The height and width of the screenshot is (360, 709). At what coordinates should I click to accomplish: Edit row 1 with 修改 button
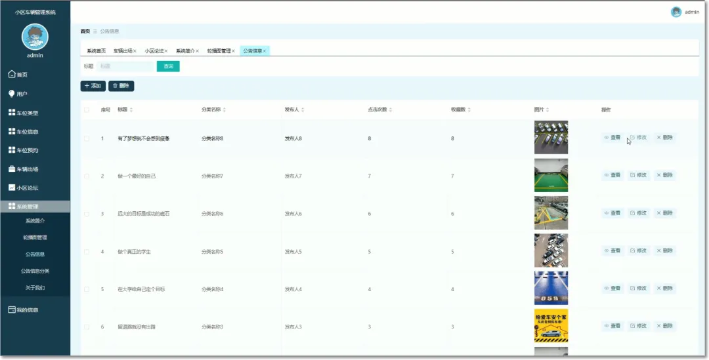coord(639,137)
